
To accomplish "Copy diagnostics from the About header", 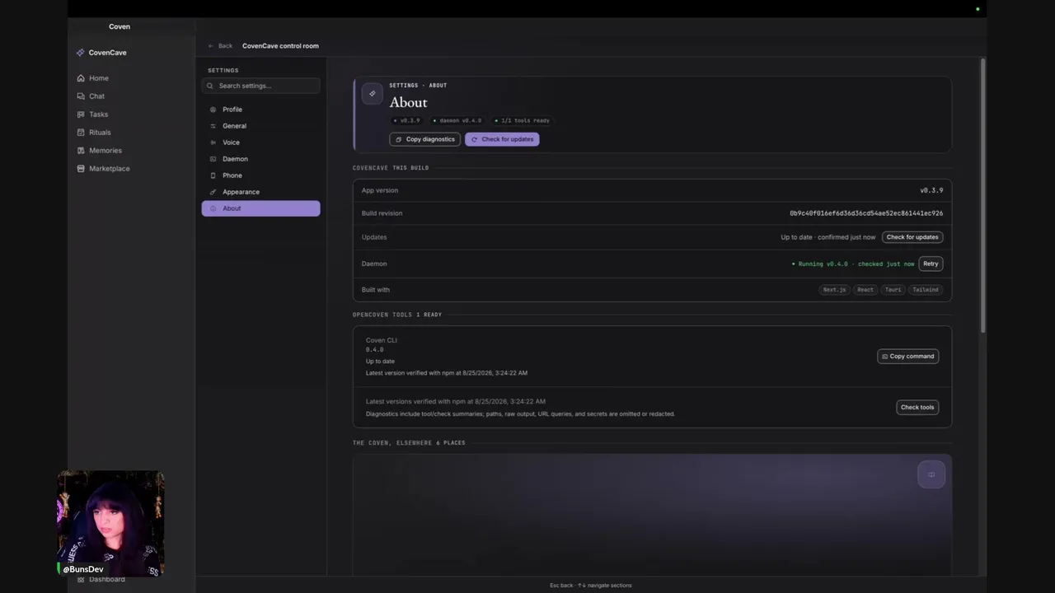I will (424, 139).
